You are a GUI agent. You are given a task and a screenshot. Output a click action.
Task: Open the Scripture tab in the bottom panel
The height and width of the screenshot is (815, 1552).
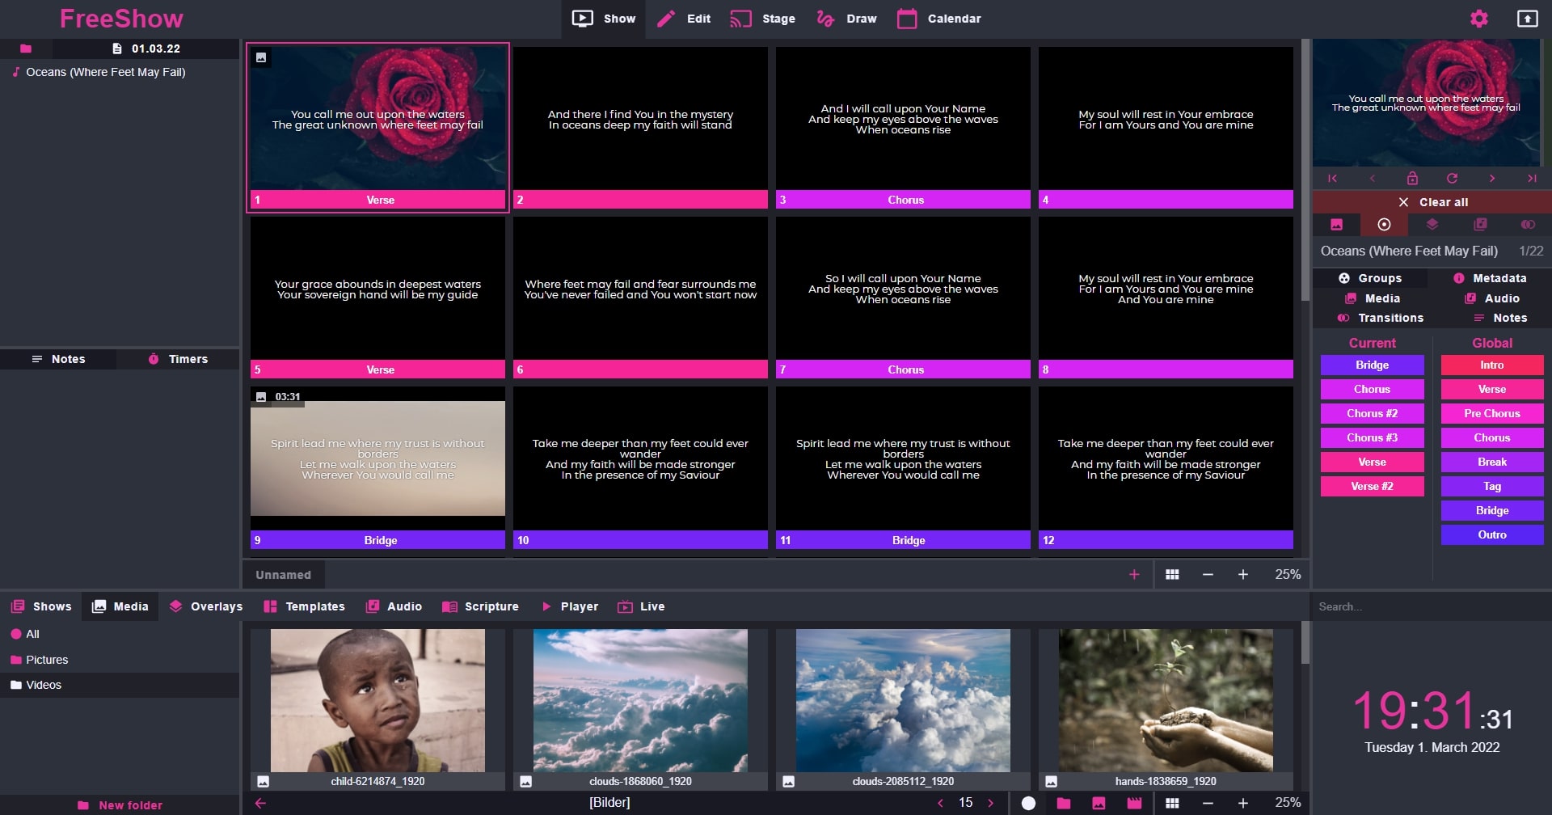pyautogui.click(x=481, y=606)
